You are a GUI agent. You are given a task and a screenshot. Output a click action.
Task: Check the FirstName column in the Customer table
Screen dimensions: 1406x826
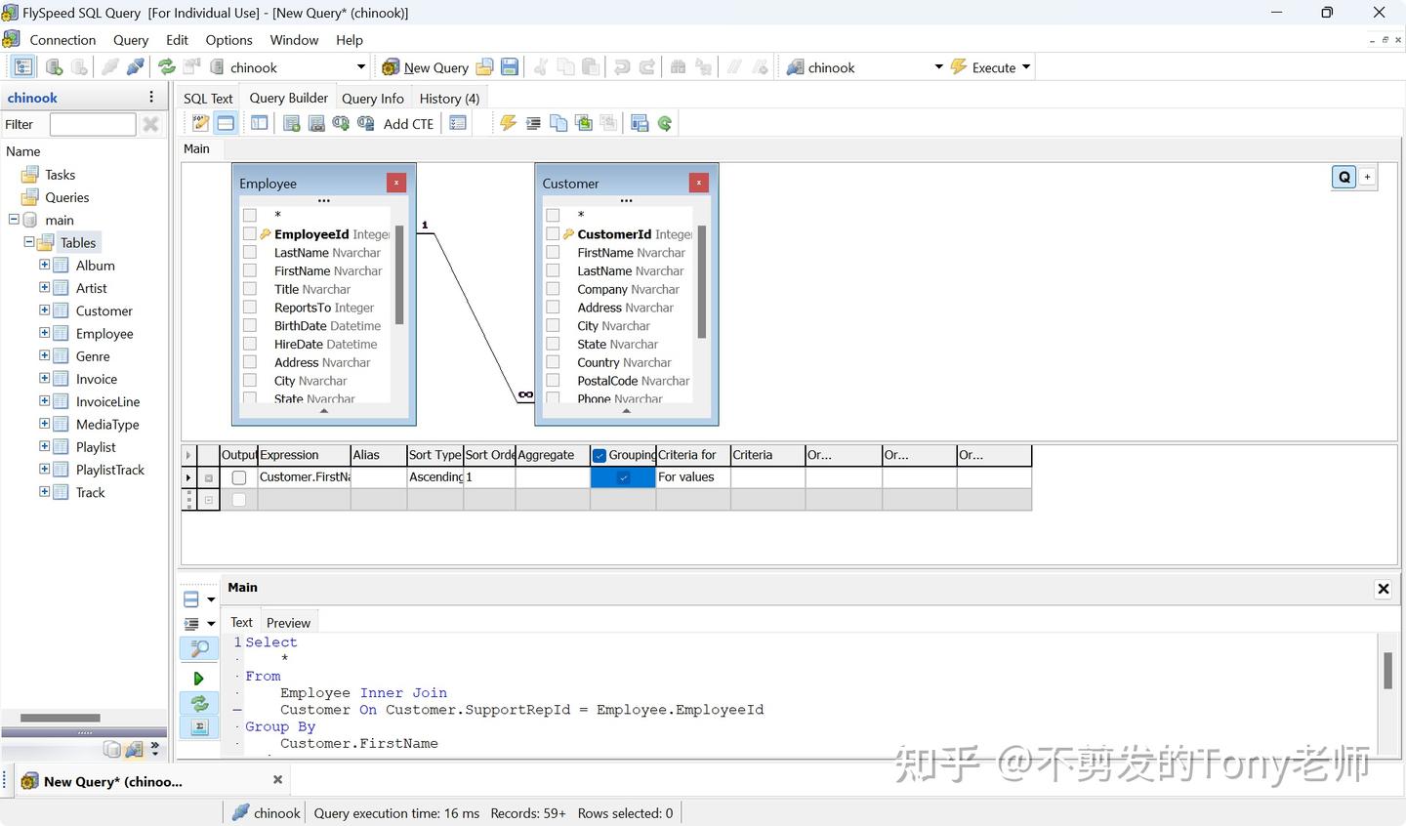tap(553, 252)
